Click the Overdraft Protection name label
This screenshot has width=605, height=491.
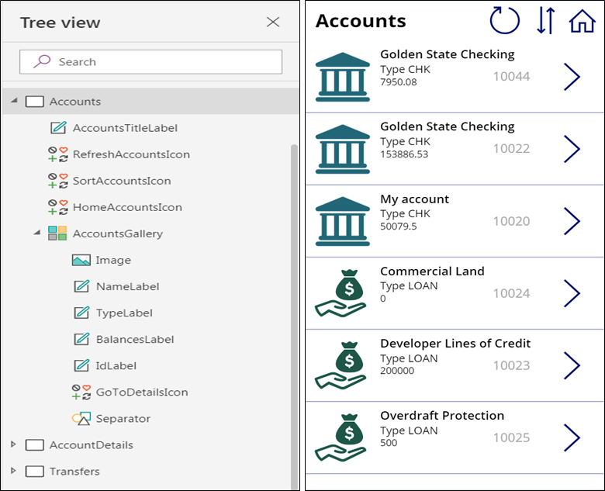coord(442,416)
